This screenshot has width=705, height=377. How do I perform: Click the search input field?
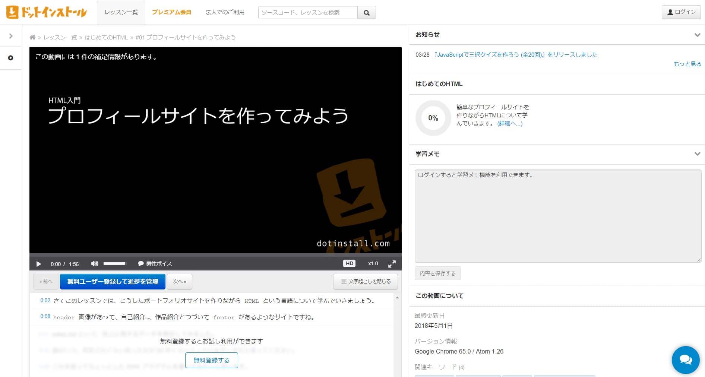308,13
